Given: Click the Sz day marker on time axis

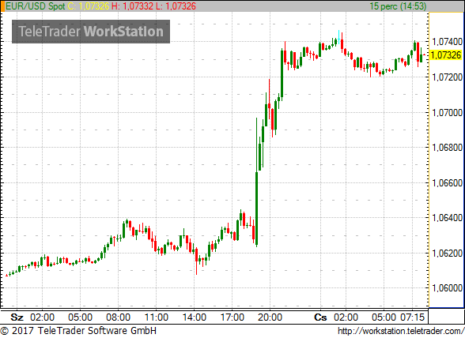Looking at the screenshot, I should 17,317.
